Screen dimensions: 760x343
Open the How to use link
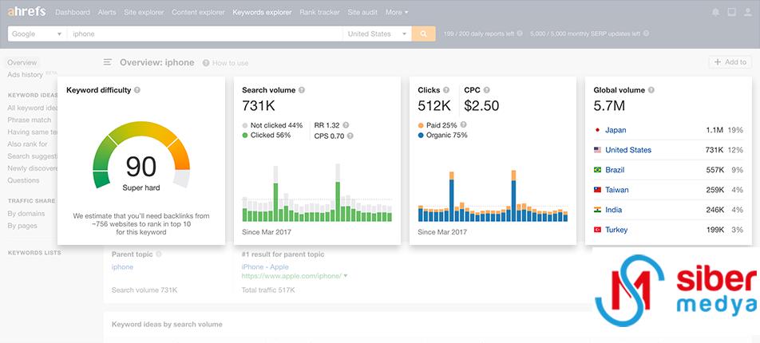(x=230, y=63)
